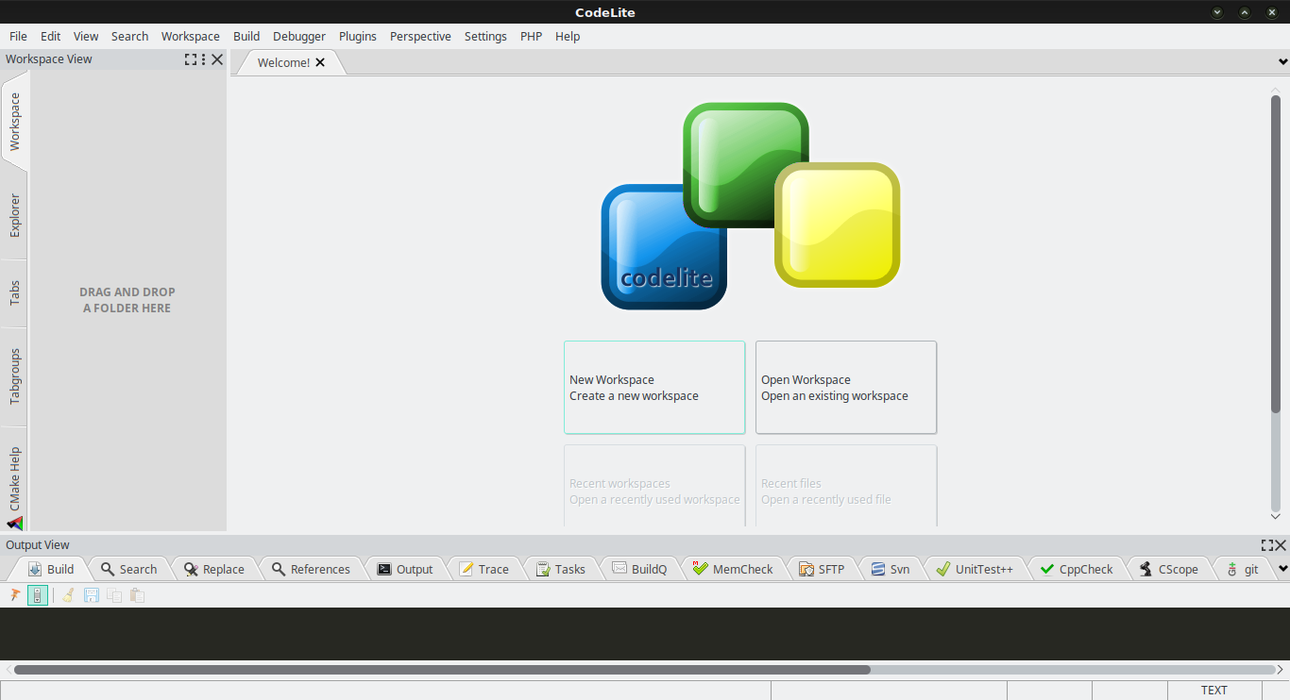1290x700 pixels.
Task: Click the floppy-disk save icon in Build toolbar
Action: 92,595
